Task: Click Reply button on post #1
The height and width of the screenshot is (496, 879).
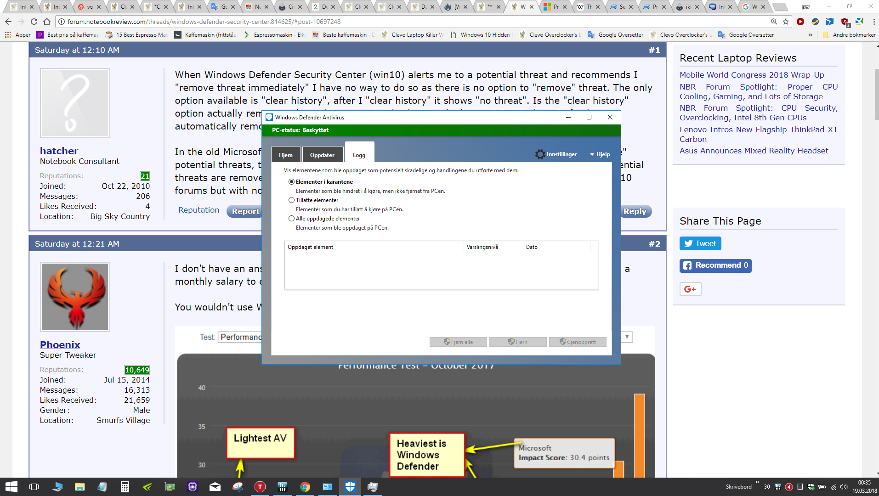Action: tap(635, 211)
